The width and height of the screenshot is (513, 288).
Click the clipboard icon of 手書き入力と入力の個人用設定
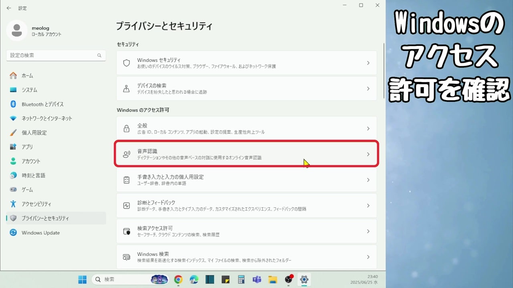(x=127, y=180)
